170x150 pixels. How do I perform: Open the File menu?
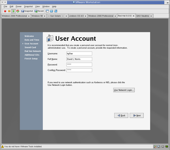pos(5,6)
